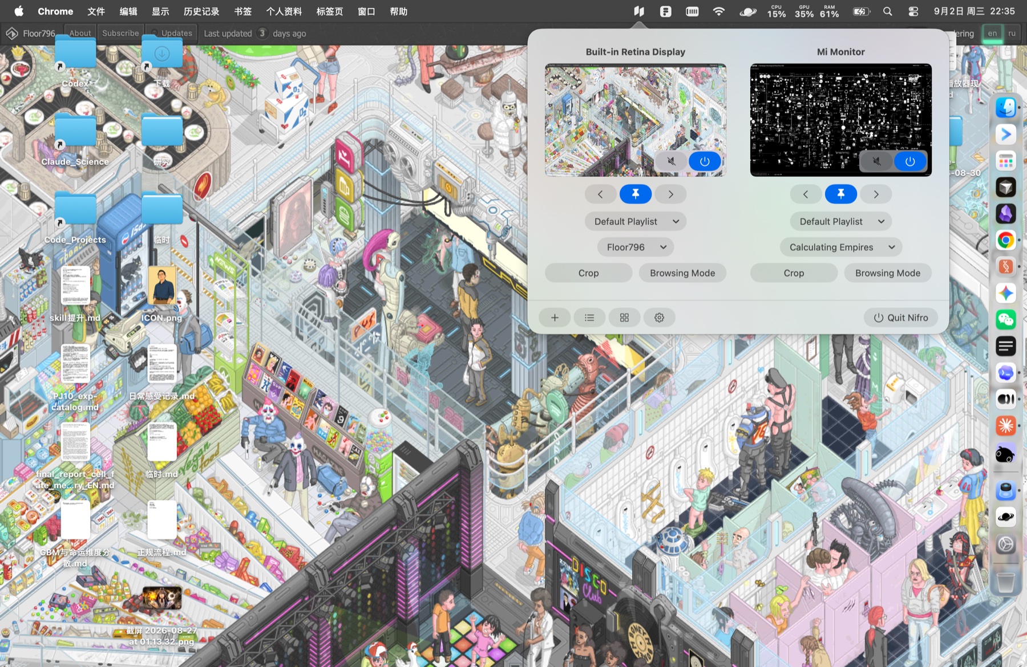Open the 历史记录 menu

(201, 11)
